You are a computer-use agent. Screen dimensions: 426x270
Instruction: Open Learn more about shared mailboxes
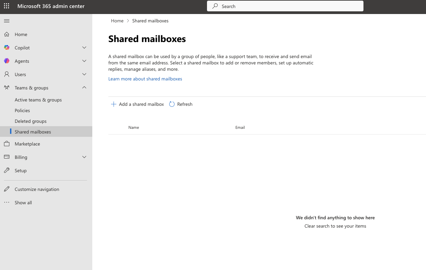(x=145, y=78)
